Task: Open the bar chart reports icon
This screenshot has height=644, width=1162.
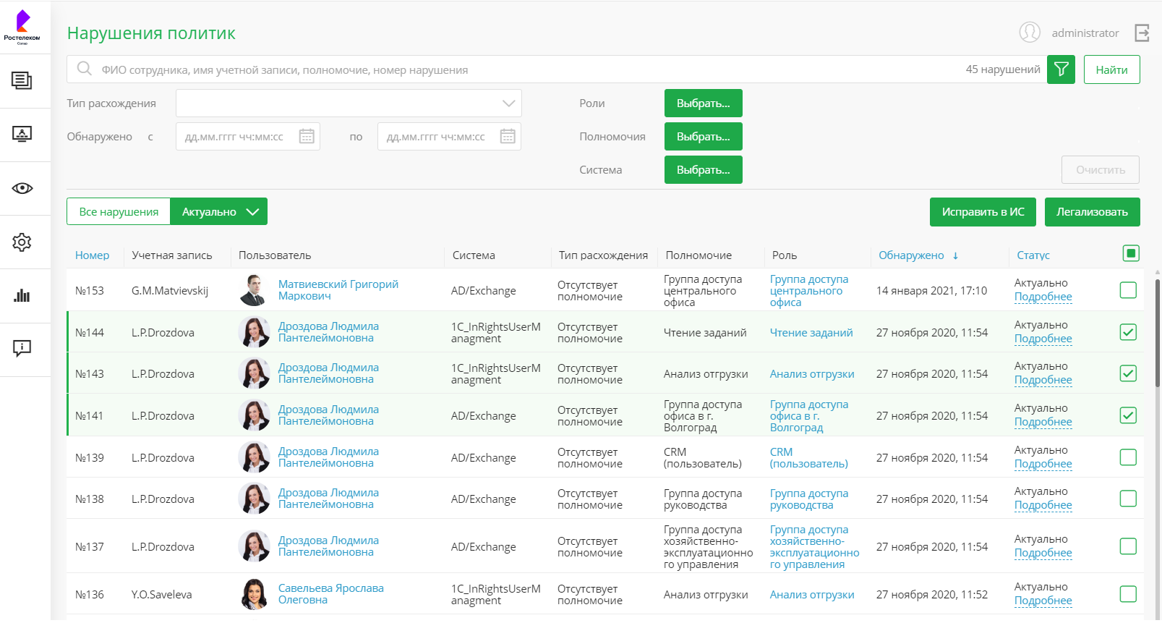Action: click(22, 295)
